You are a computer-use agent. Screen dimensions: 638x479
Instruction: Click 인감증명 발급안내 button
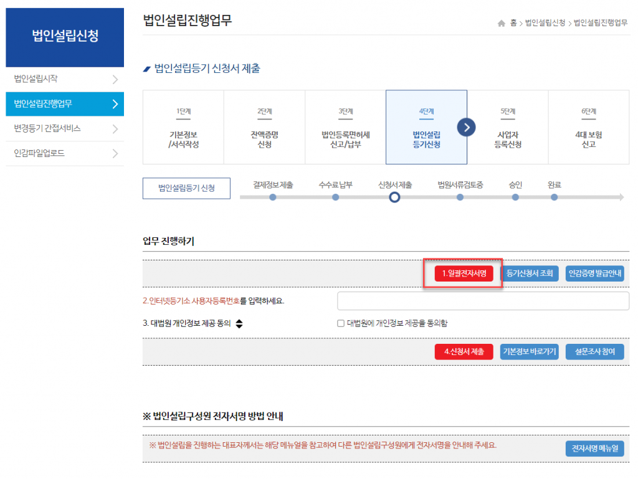[x=595, y=273]
